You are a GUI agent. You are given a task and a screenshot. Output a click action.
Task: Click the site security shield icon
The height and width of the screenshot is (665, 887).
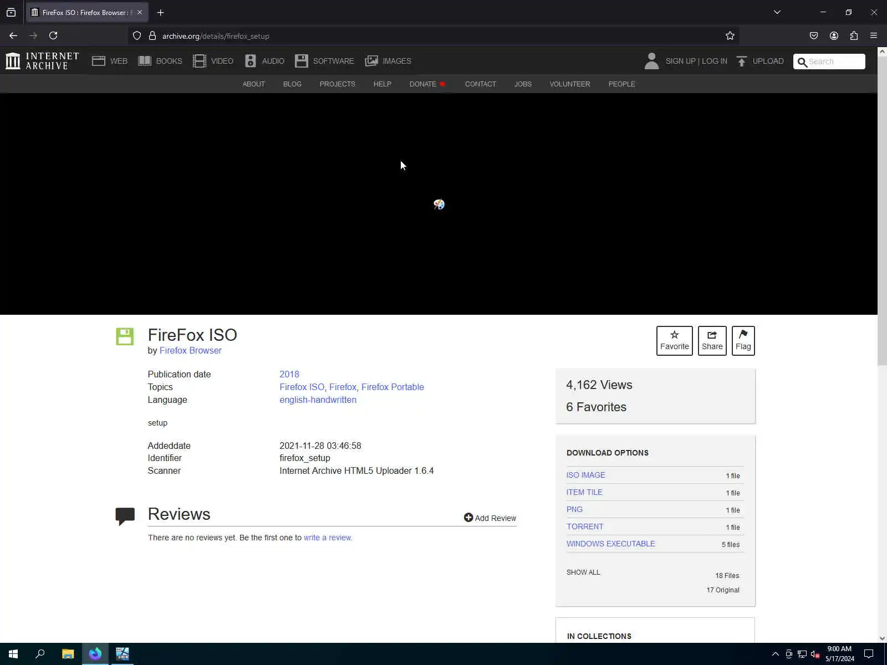coord(137,36)
